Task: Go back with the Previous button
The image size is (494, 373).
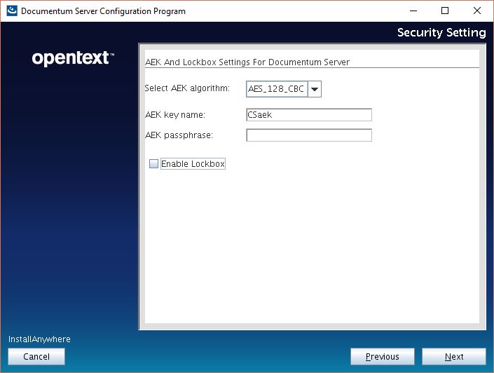Action: click(383, 357)
